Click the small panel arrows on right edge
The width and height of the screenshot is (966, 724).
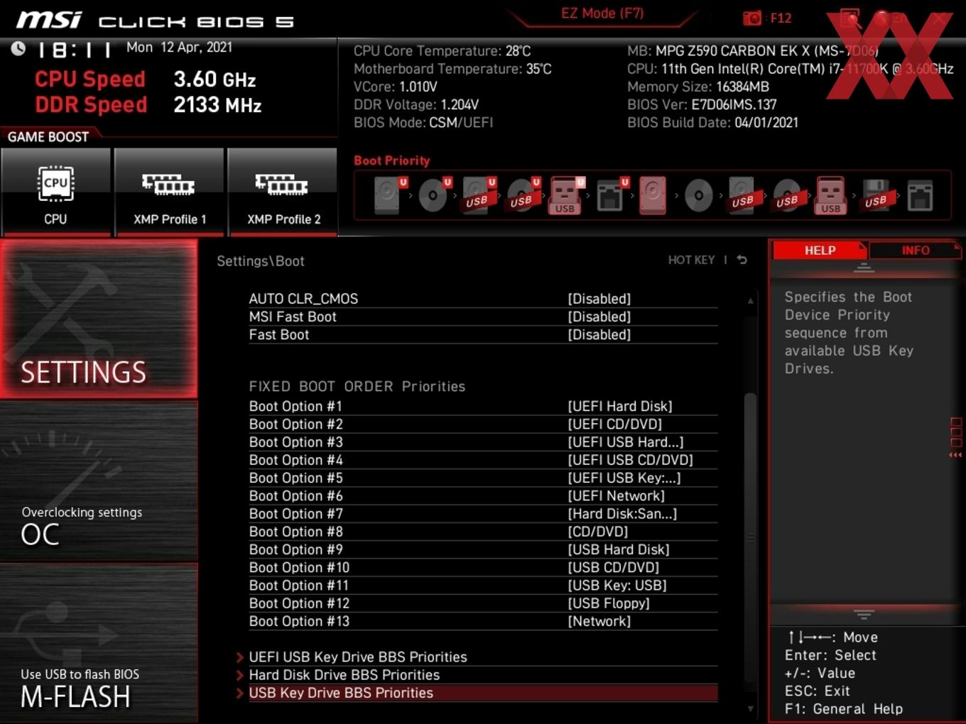[x=955, y=455]
